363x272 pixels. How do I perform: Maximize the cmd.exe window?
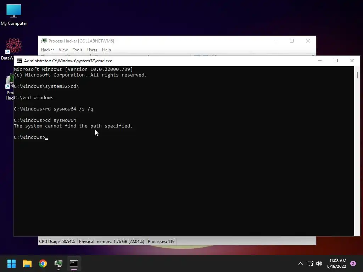[336, 61]
